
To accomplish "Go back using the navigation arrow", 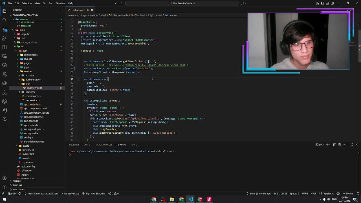I will click(116, 3).
